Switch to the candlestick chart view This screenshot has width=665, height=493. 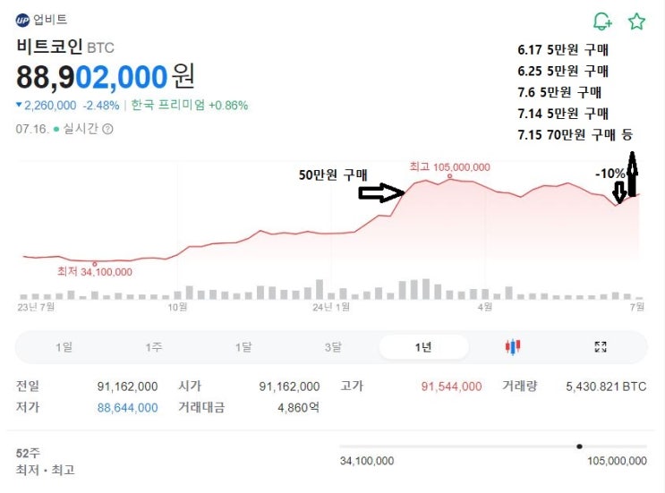tap(513, 347)
